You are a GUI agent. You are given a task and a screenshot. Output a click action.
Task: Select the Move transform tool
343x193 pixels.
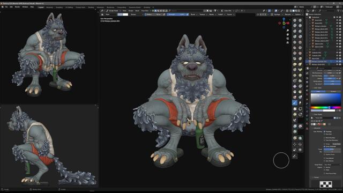click(x=295, y=144)
